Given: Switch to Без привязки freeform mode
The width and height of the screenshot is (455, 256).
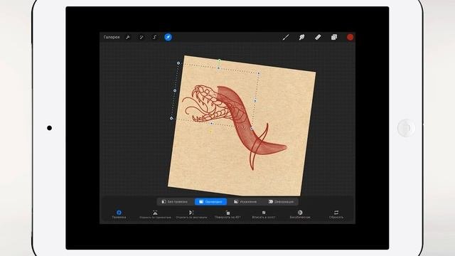Looking at the screenshot, I should 175,201.
